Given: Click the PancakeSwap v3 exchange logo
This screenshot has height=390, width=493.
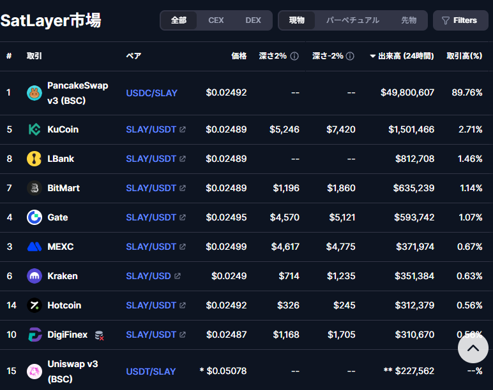Looking at the screenshot, I should [34, 93].
